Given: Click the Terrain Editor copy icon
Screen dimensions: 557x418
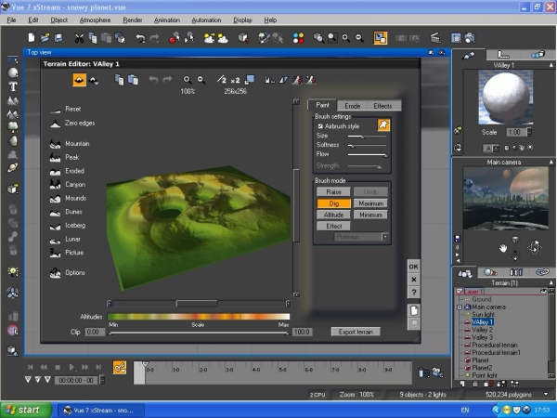Looking at the screenshot, I should click(x=119, y=80).
